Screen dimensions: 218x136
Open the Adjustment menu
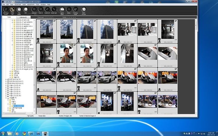31,5
